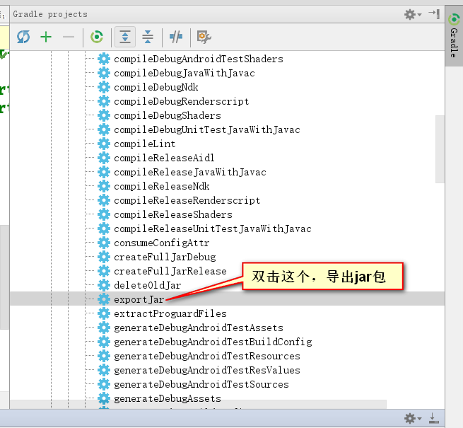The width and height of the screenshot is (463, 428).
Task: Select compileDebugShaders task
Action: coord(168,115)
